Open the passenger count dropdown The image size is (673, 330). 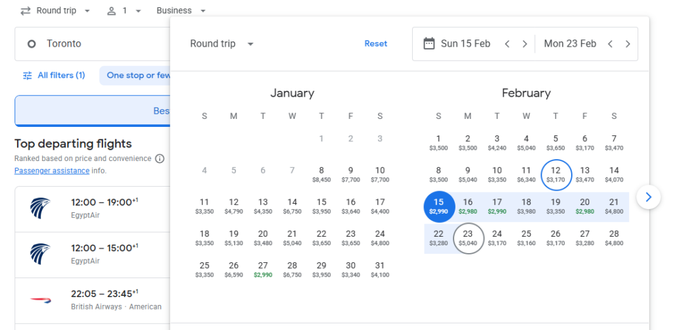pyautogui.click(x=124, y=11)
